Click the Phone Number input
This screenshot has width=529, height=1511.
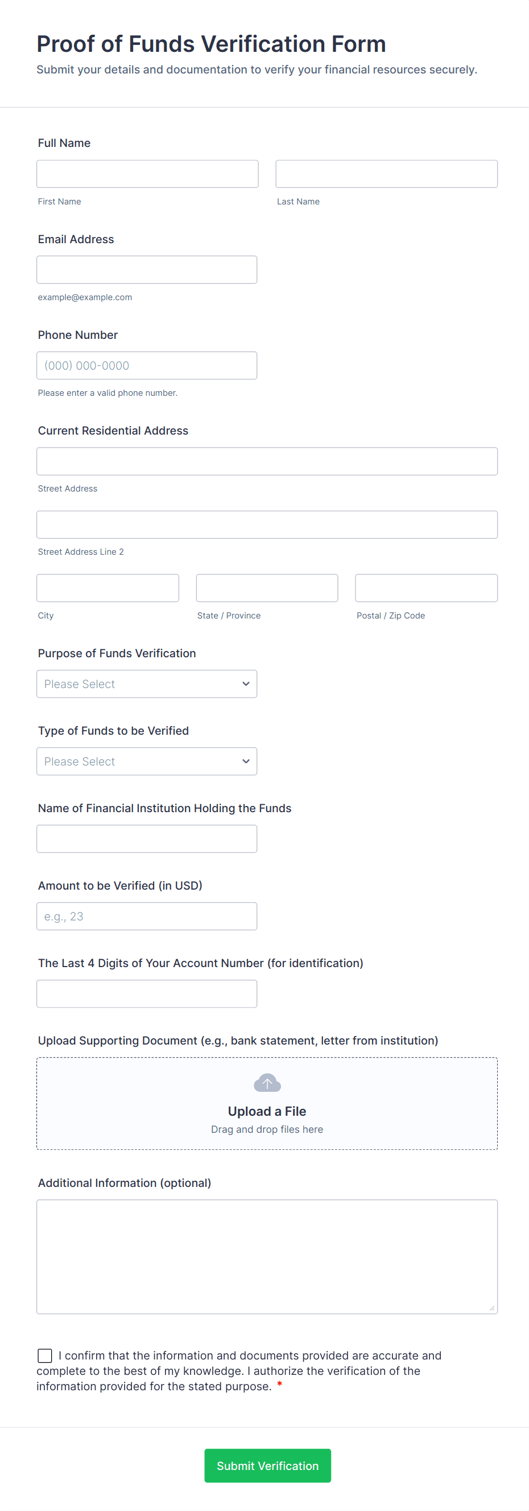click(146, 366)
